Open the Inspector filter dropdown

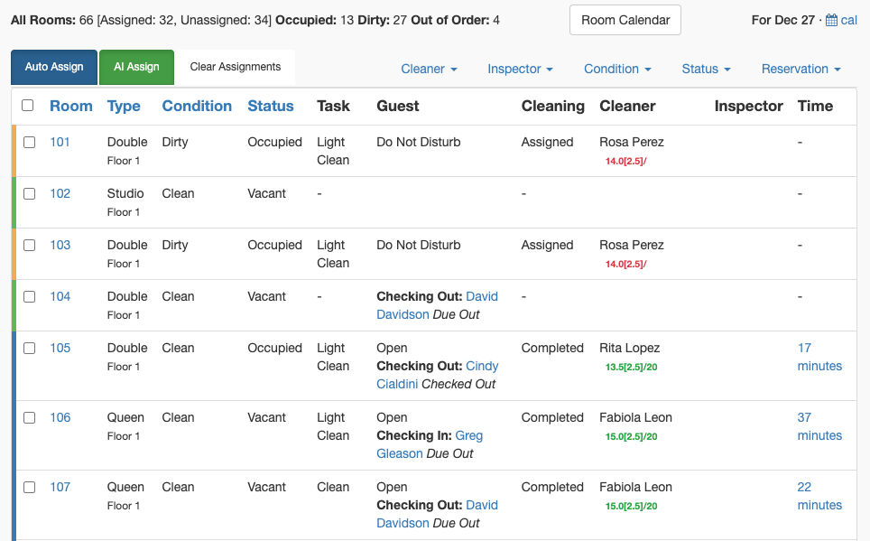[520, 69]
